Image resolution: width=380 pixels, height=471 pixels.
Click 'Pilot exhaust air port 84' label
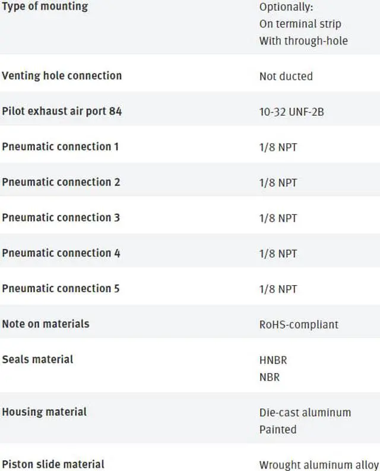pyautogui.click(x=62, y=111)
